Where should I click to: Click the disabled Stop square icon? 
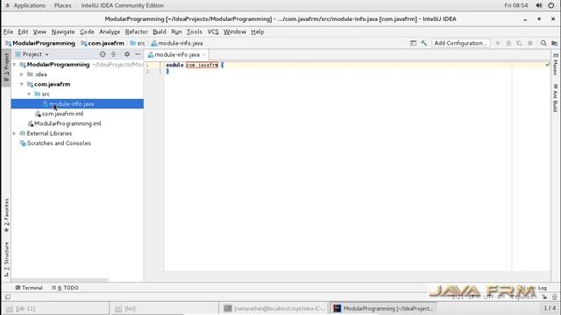(x=530, y=43)
